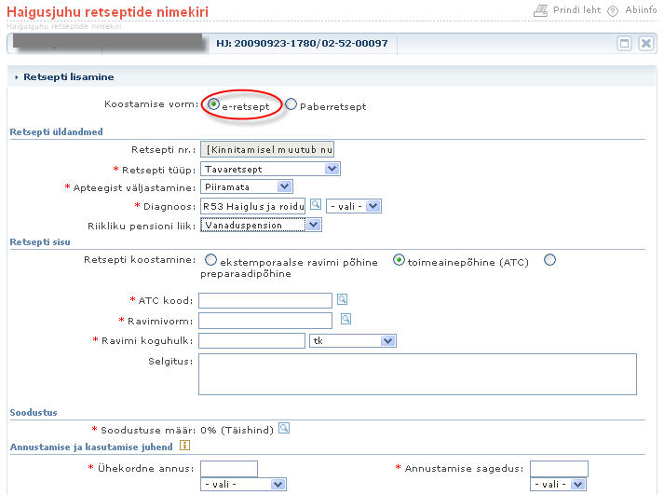664x495 pixels.
Task: Select the e-retsept radio button
Action: [x=214, y=104]
